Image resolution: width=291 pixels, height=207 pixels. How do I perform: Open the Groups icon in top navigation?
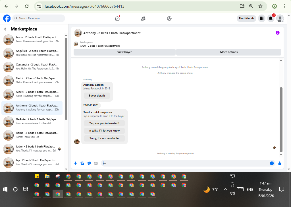pos(169,19)
